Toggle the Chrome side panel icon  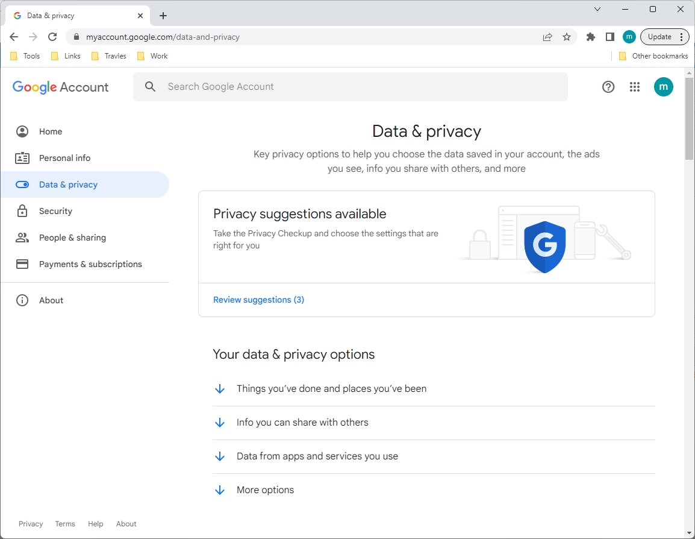(x=610, y=37)
